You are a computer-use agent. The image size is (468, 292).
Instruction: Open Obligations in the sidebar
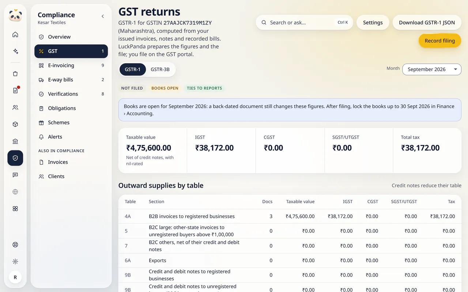click(x=71, y=108)
